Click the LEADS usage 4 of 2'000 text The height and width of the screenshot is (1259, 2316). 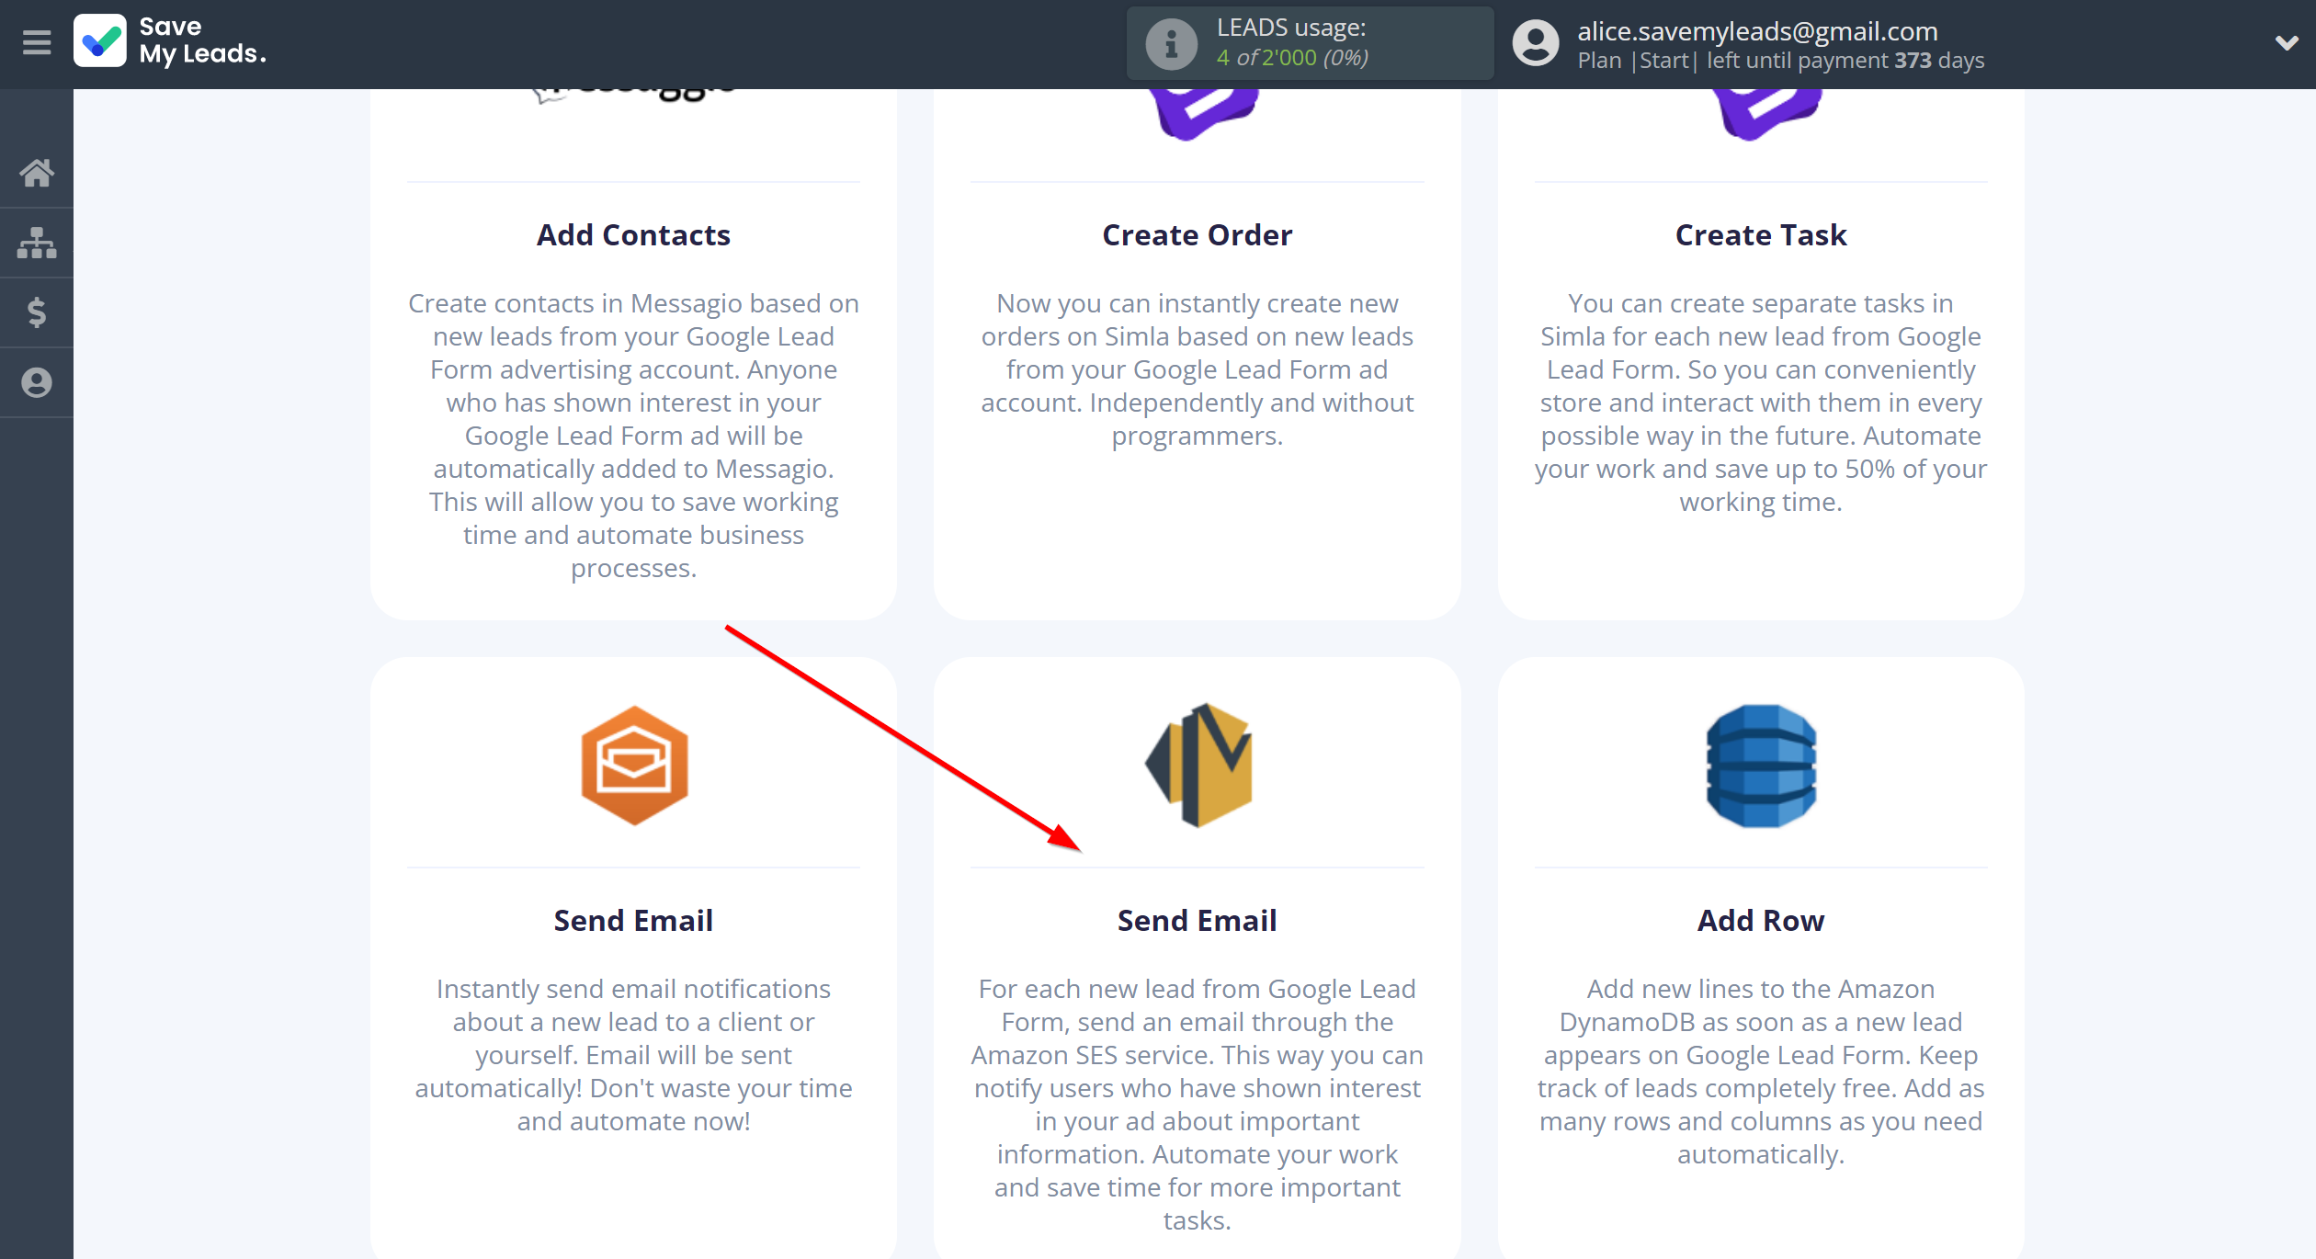(x=1292, y=57)
